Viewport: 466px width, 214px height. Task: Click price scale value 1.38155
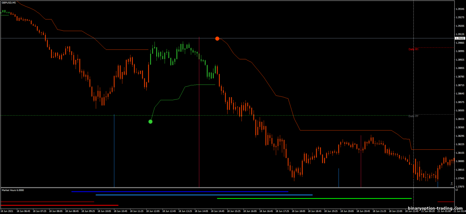(x=460, y=153)
